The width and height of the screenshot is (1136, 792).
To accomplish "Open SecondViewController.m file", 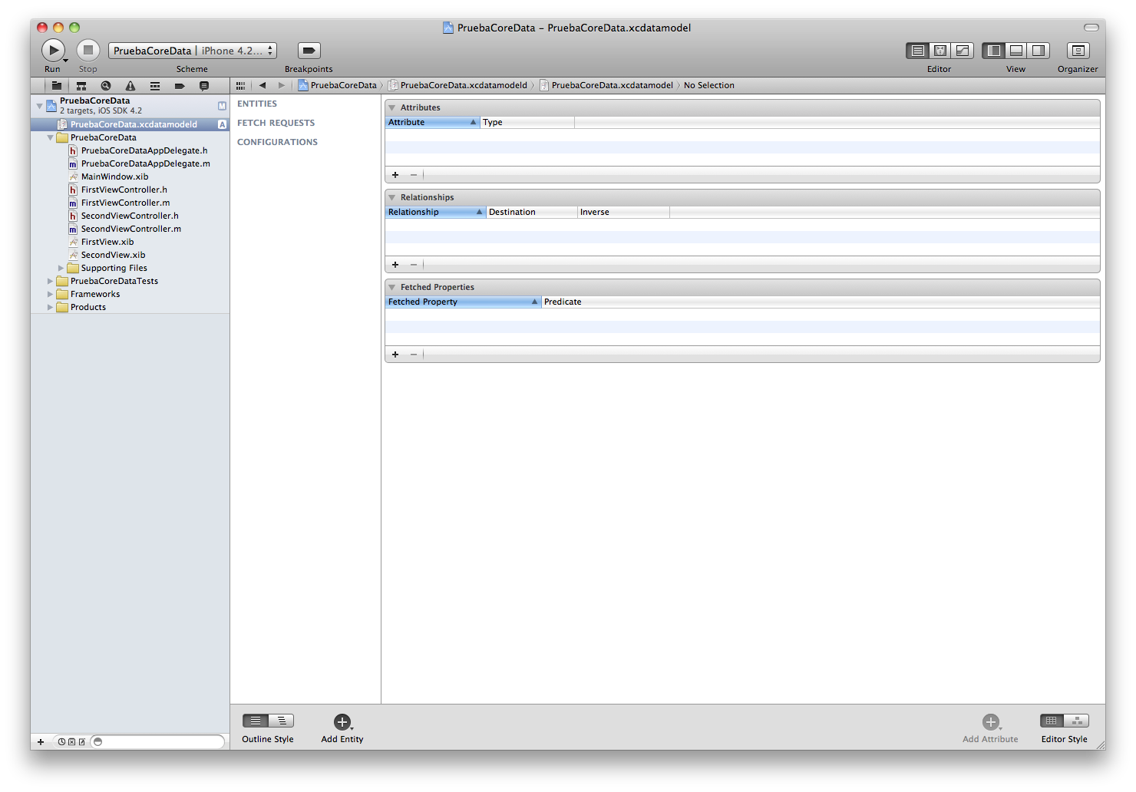I will tap(131, 229).
